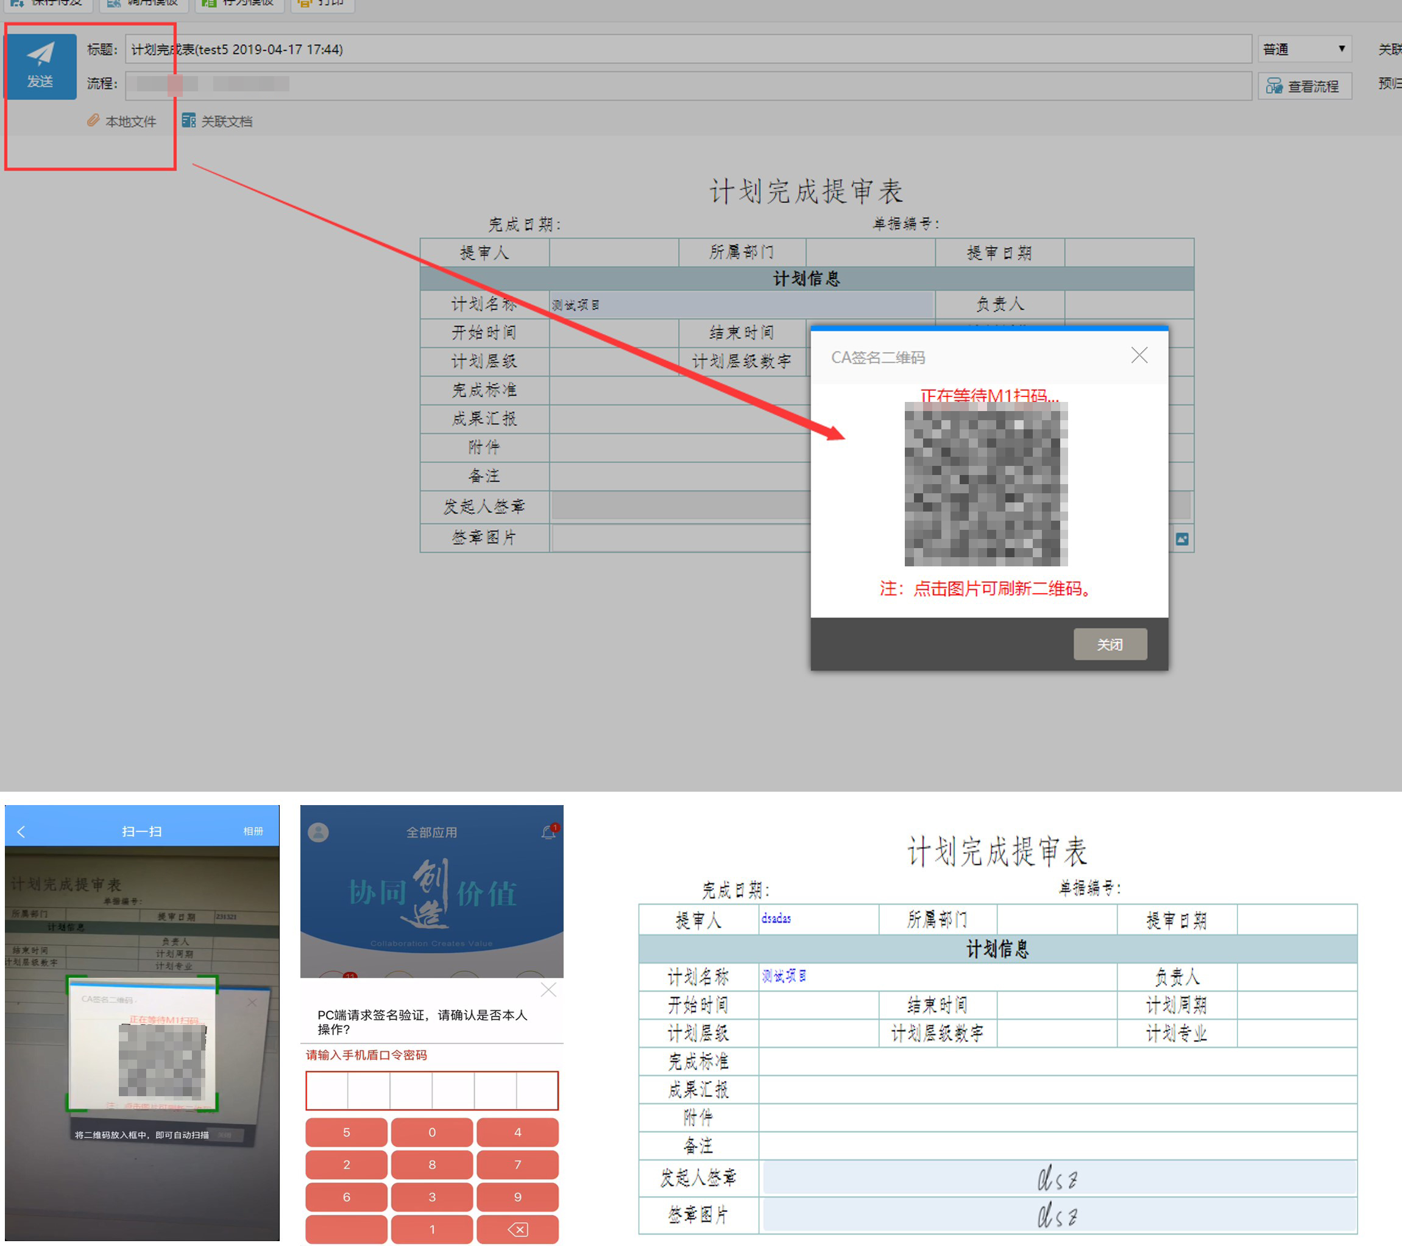
Task: Click the 标题 title input field
Action: point(687,49)
